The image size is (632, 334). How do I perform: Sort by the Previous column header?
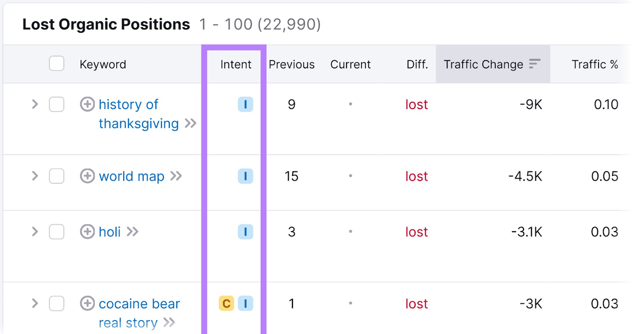tap(292, 64)
